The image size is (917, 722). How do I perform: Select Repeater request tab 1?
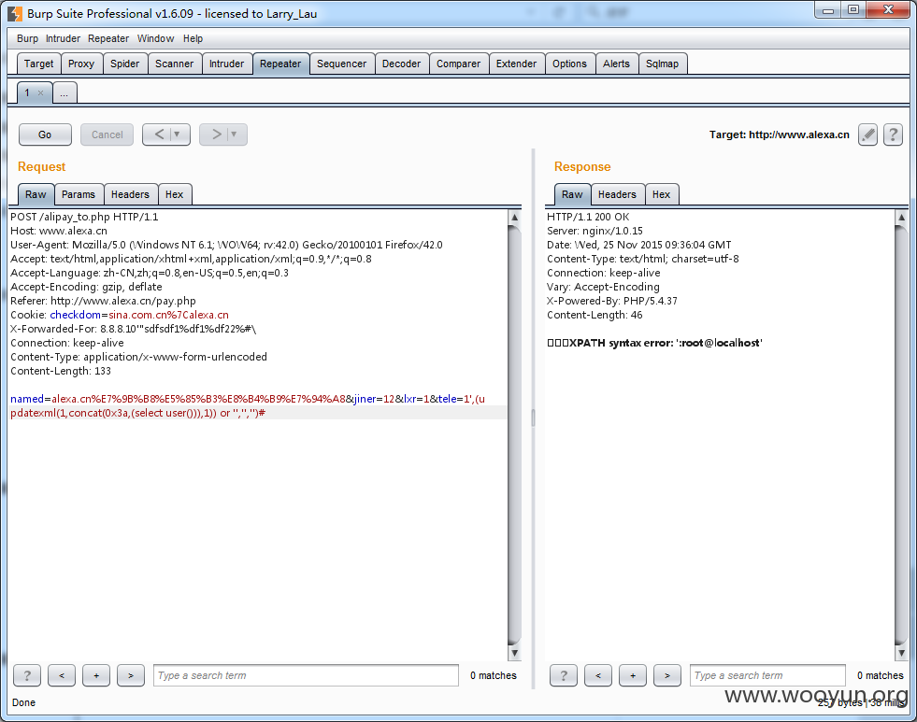[x=27, y=92]
